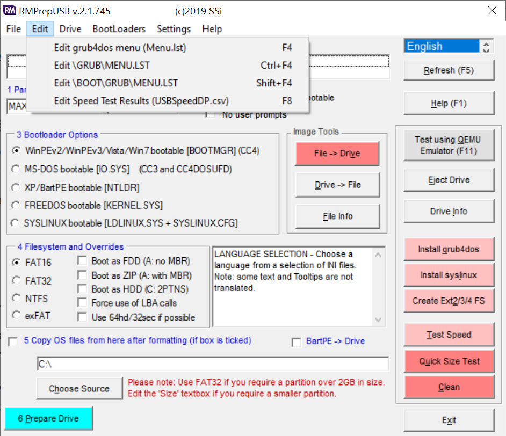Tick the No user prompts checkbox

click(211, 115)
